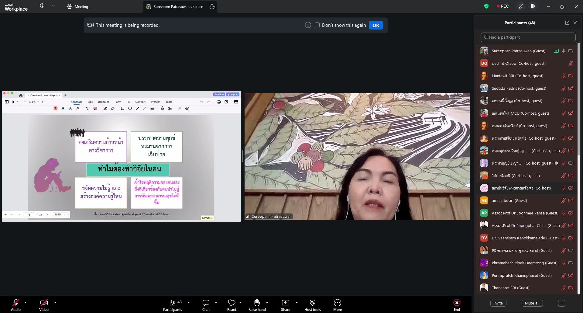
Task: Switch to the Meeting tab
Action: pyautogui.click(x=77, y=7)
